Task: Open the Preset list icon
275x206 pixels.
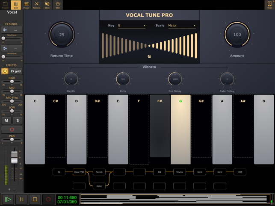Action: (27, 5)
